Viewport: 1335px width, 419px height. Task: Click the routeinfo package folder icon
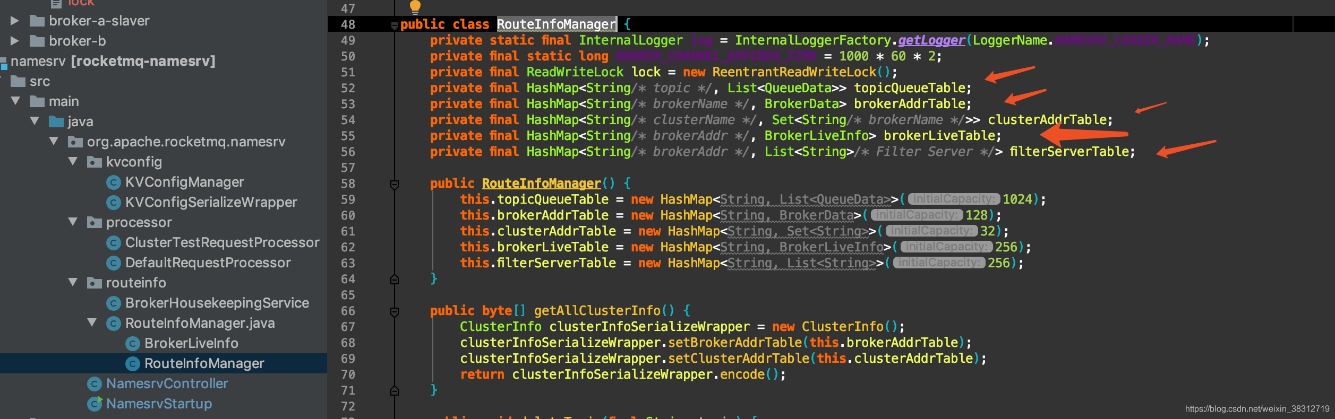point(94,283)
